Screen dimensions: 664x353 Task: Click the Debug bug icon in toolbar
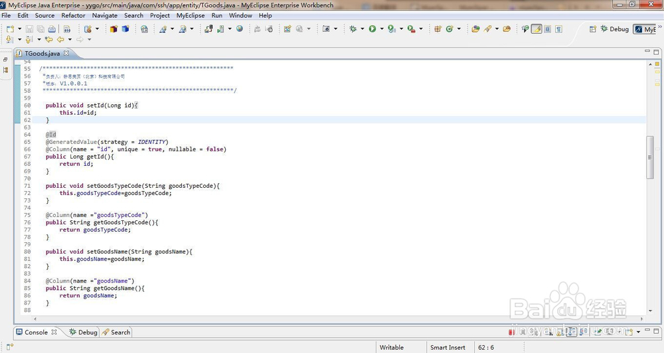(x=353, y=29)
